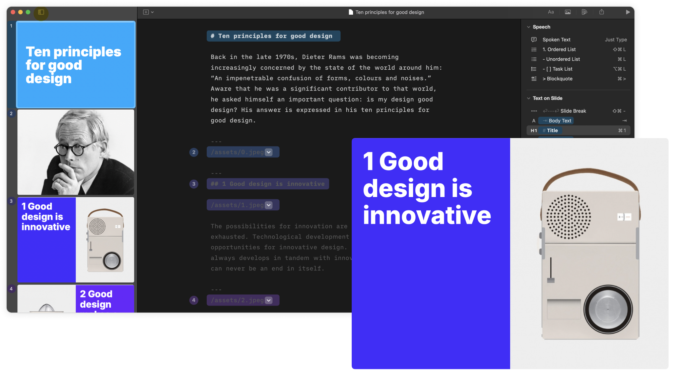Collapse the Text on Slide section
This screenshot has height=386, width=686.
click(529, 98)
